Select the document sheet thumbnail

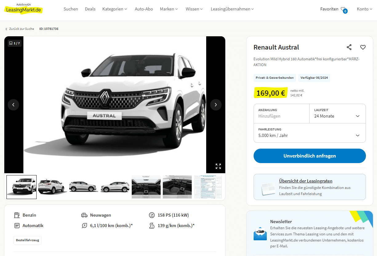[208, 187]
